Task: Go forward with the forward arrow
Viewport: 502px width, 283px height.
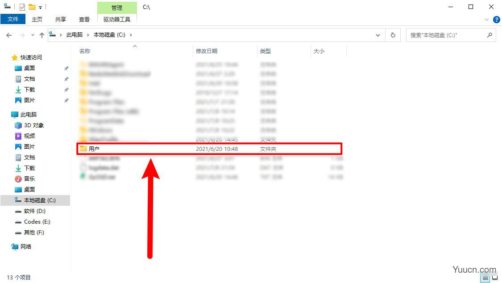Action: 22,35
